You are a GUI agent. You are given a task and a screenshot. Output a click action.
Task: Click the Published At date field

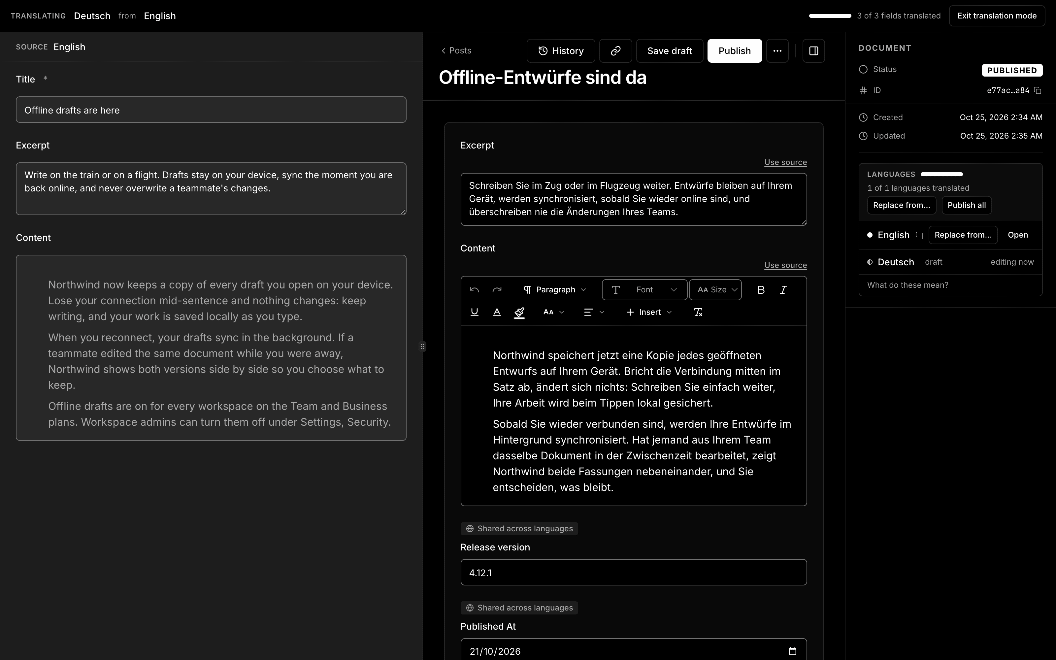634,649
